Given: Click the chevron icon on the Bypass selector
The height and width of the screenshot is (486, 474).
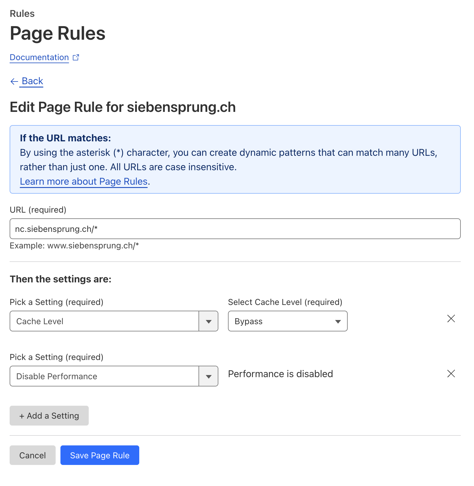Looking at the screenshot, I should pyautogui.click(x=337, y=321).
